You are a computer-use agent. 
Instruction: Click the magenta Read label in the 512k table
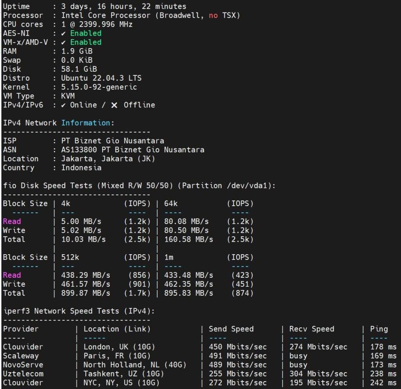pos(12,275)
